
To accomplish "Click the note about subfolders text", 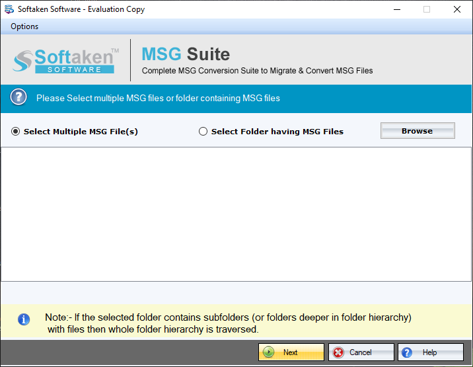I will tap(228, 323).
